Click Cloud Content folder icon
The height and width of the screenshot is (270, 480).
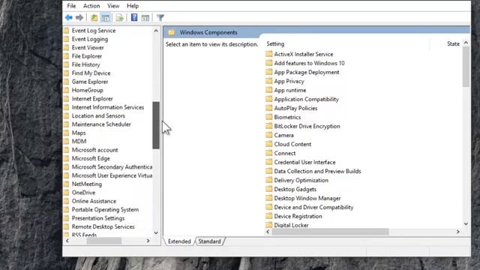[x=269, y=144]
